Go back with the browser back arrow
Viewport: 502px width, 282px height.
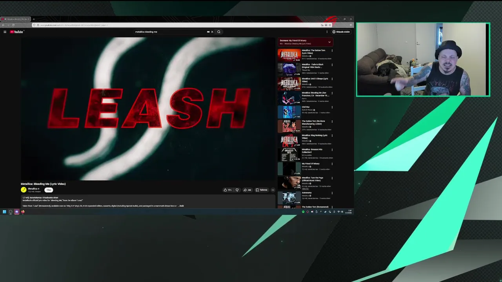[x=3, y=25]
